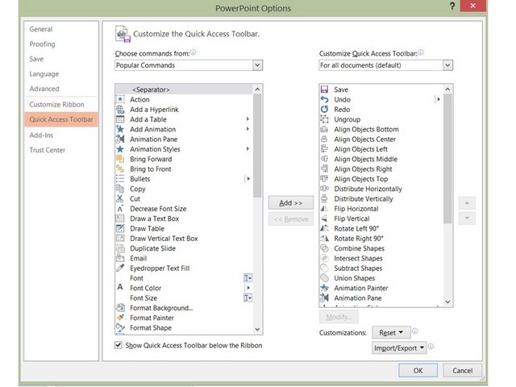This screenshot has width=516, height=387.
Task: Select the Bring to Front icon
Action: click(x=120, y=169)
